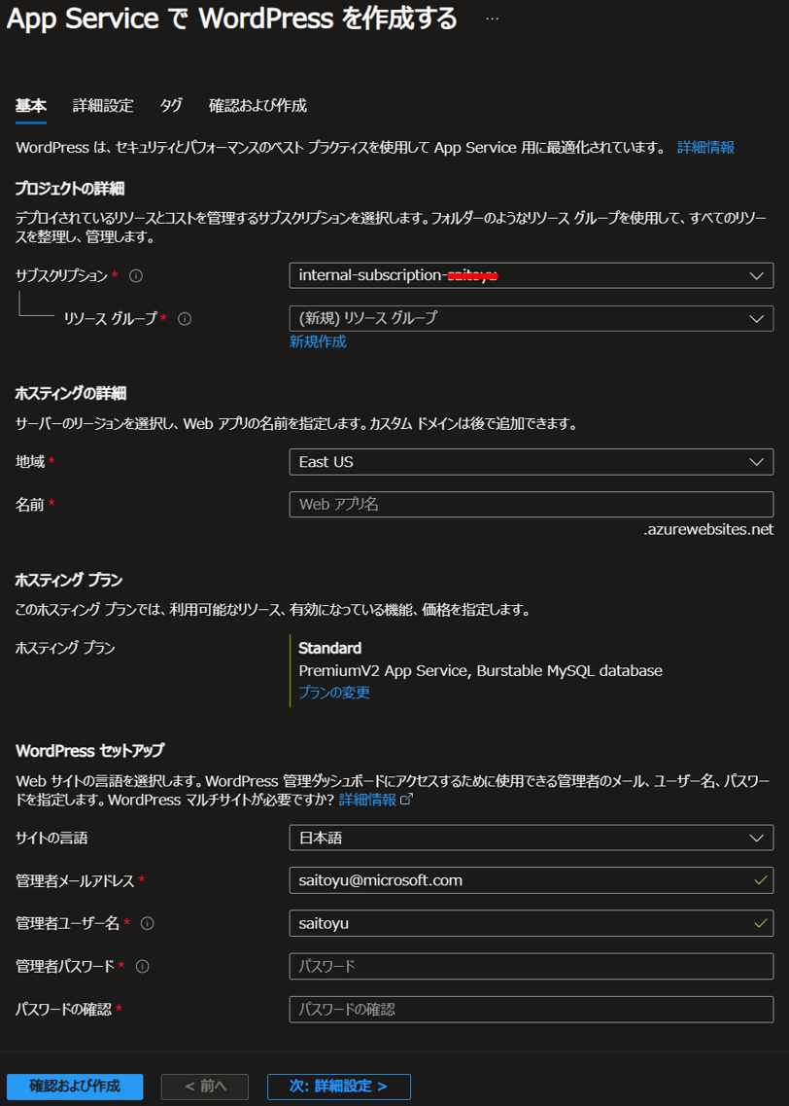Click the WordPress セットアップ heading
This screenshot has height=1106, width=789.
[89, 749]
